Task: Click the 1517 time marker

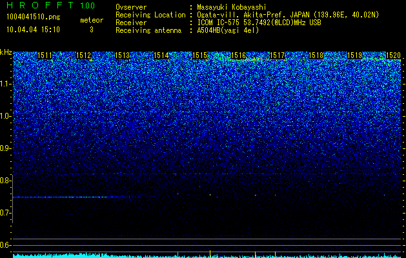Action: pos(277,55)
